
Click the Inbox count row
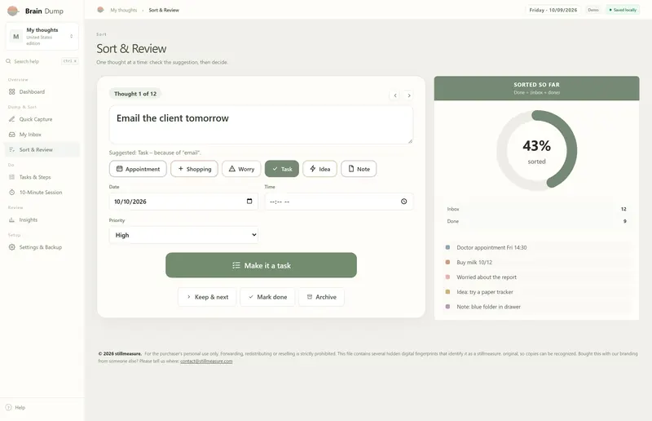coord(537,209)
